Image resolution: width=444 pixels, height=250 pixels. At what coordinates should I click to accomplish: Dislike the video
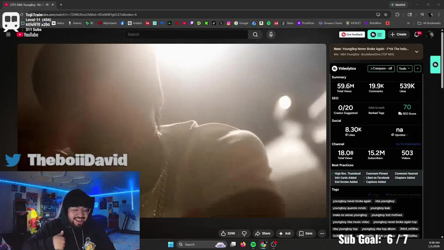click(244, 233)
